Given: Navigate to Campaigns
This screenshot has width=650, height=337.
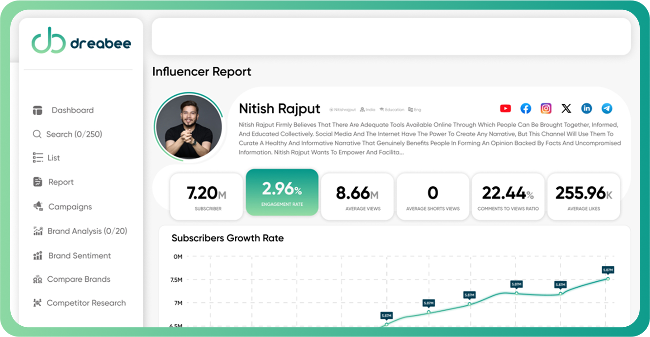Looking at the screenshot, I should (69, 207).
